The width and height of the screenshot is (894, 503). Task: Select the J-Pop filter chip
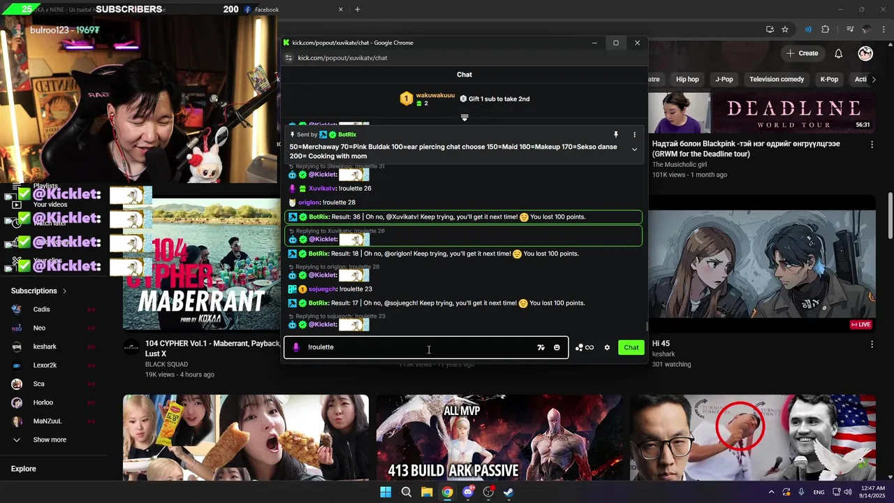pyautogui.click(x=724, y=79)
